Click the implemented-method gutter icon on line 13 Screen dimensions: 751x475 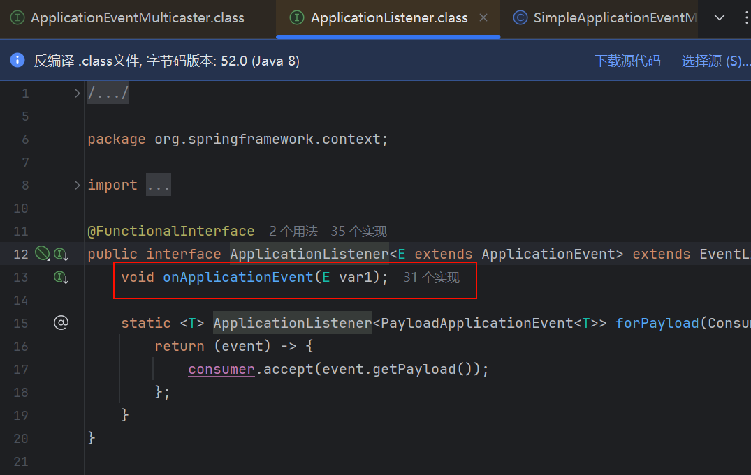[x=61, y=277]
